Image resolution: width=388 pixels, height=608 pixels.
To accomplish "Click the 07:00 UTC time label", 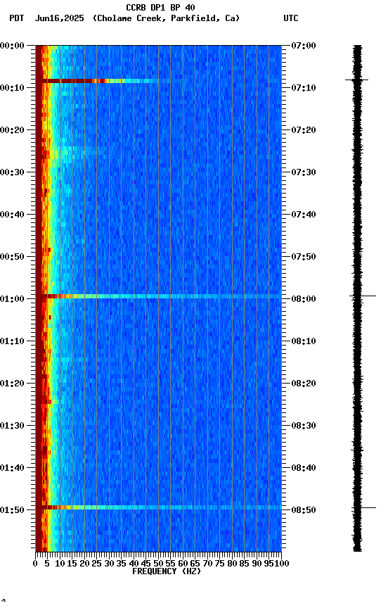I will pyautogui.click(x=304, y=46).
